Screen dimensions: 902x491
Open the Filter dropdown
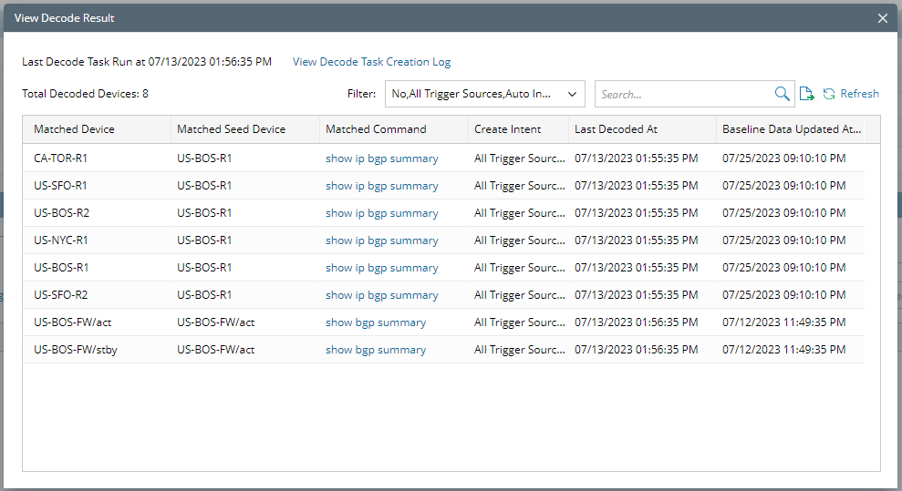pyautogui.click(x=485, y=94)
